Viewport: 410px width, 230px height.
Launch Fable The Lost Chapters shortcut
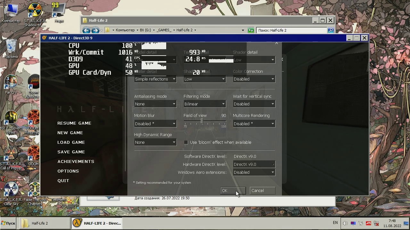35,194
